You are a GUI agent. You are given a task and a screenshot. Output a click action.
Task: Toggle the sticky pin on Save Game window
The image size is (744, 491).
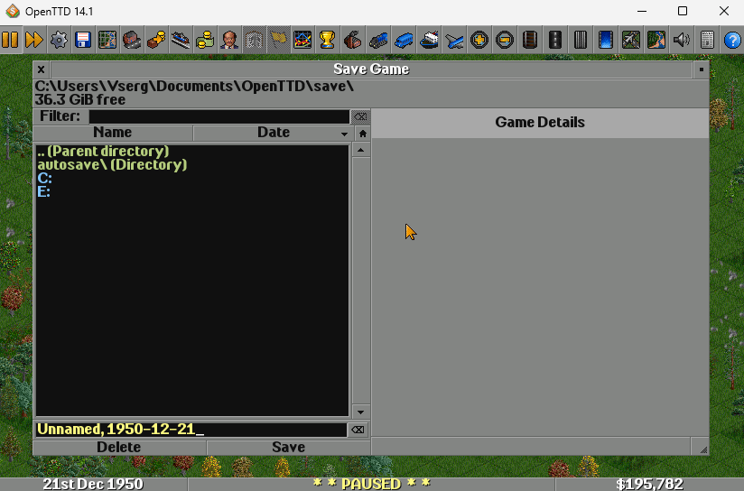[x=702, y=69]
